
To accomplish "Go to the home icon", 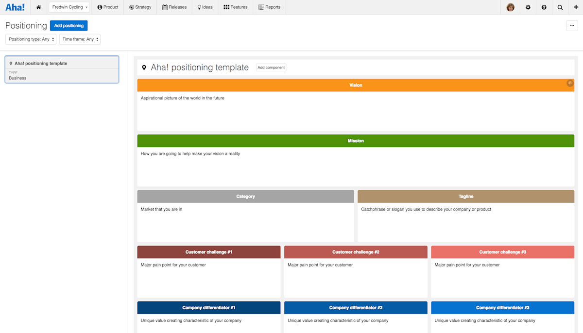I will [x=39, y=7].
